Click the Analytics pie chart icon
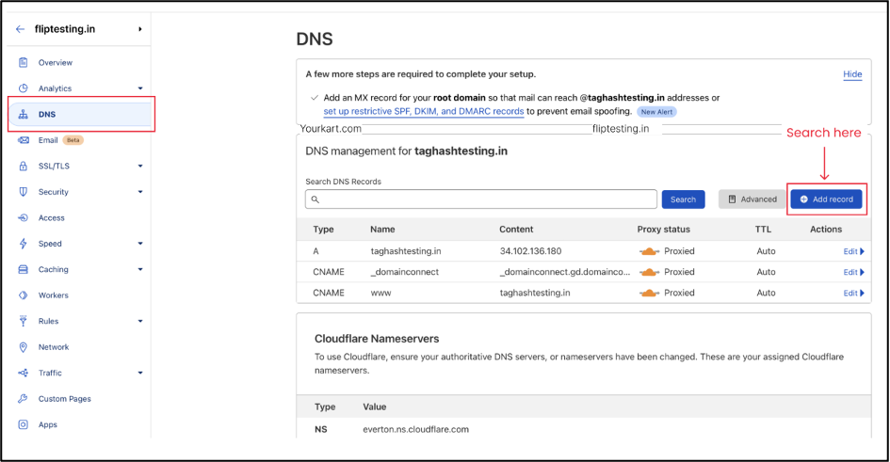Screen dimensions: 890x462 point(23,88)
